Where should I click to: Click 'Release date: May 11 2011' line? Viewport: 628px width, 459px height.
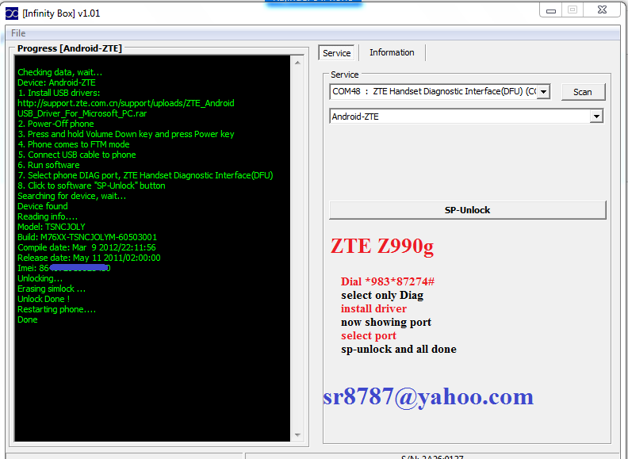(89, 258)
